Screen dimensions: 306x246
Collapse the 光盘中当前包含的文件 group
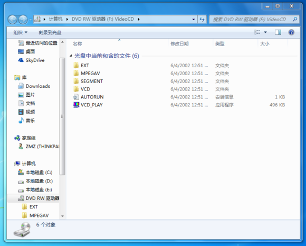pos(71,56)
